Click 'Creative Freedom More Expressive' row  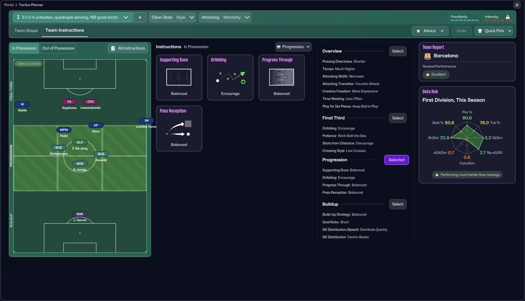click(350, 91)
